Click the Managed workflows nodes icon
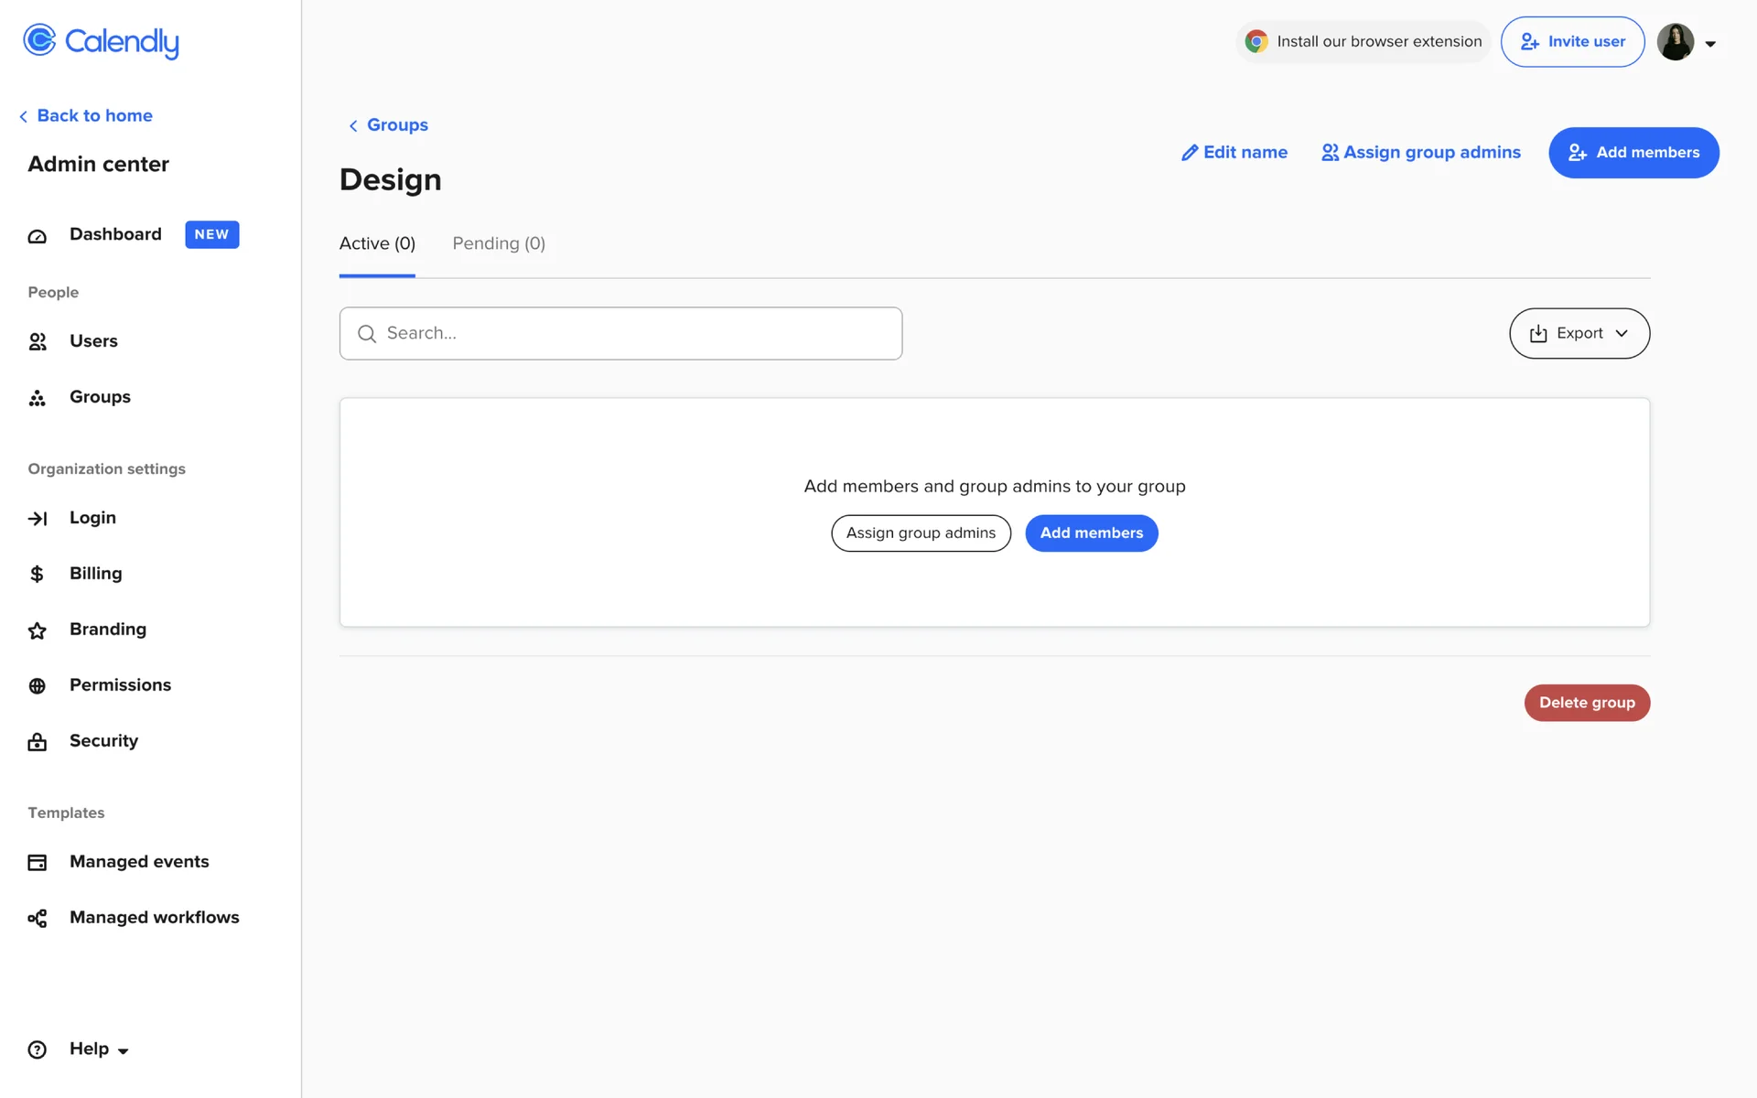 tap(38, 919)
